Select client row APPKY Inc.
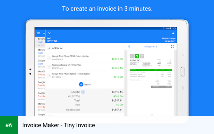 pyautogui.click(x=85, y=48)
